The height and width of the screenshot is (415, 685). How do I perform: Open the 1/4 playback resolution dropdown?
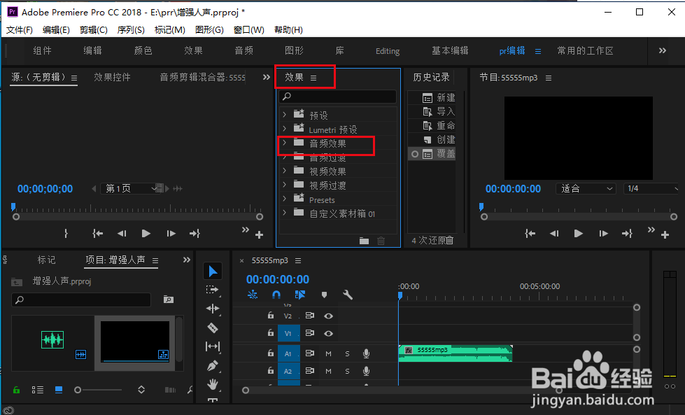(x=651, y=189)
